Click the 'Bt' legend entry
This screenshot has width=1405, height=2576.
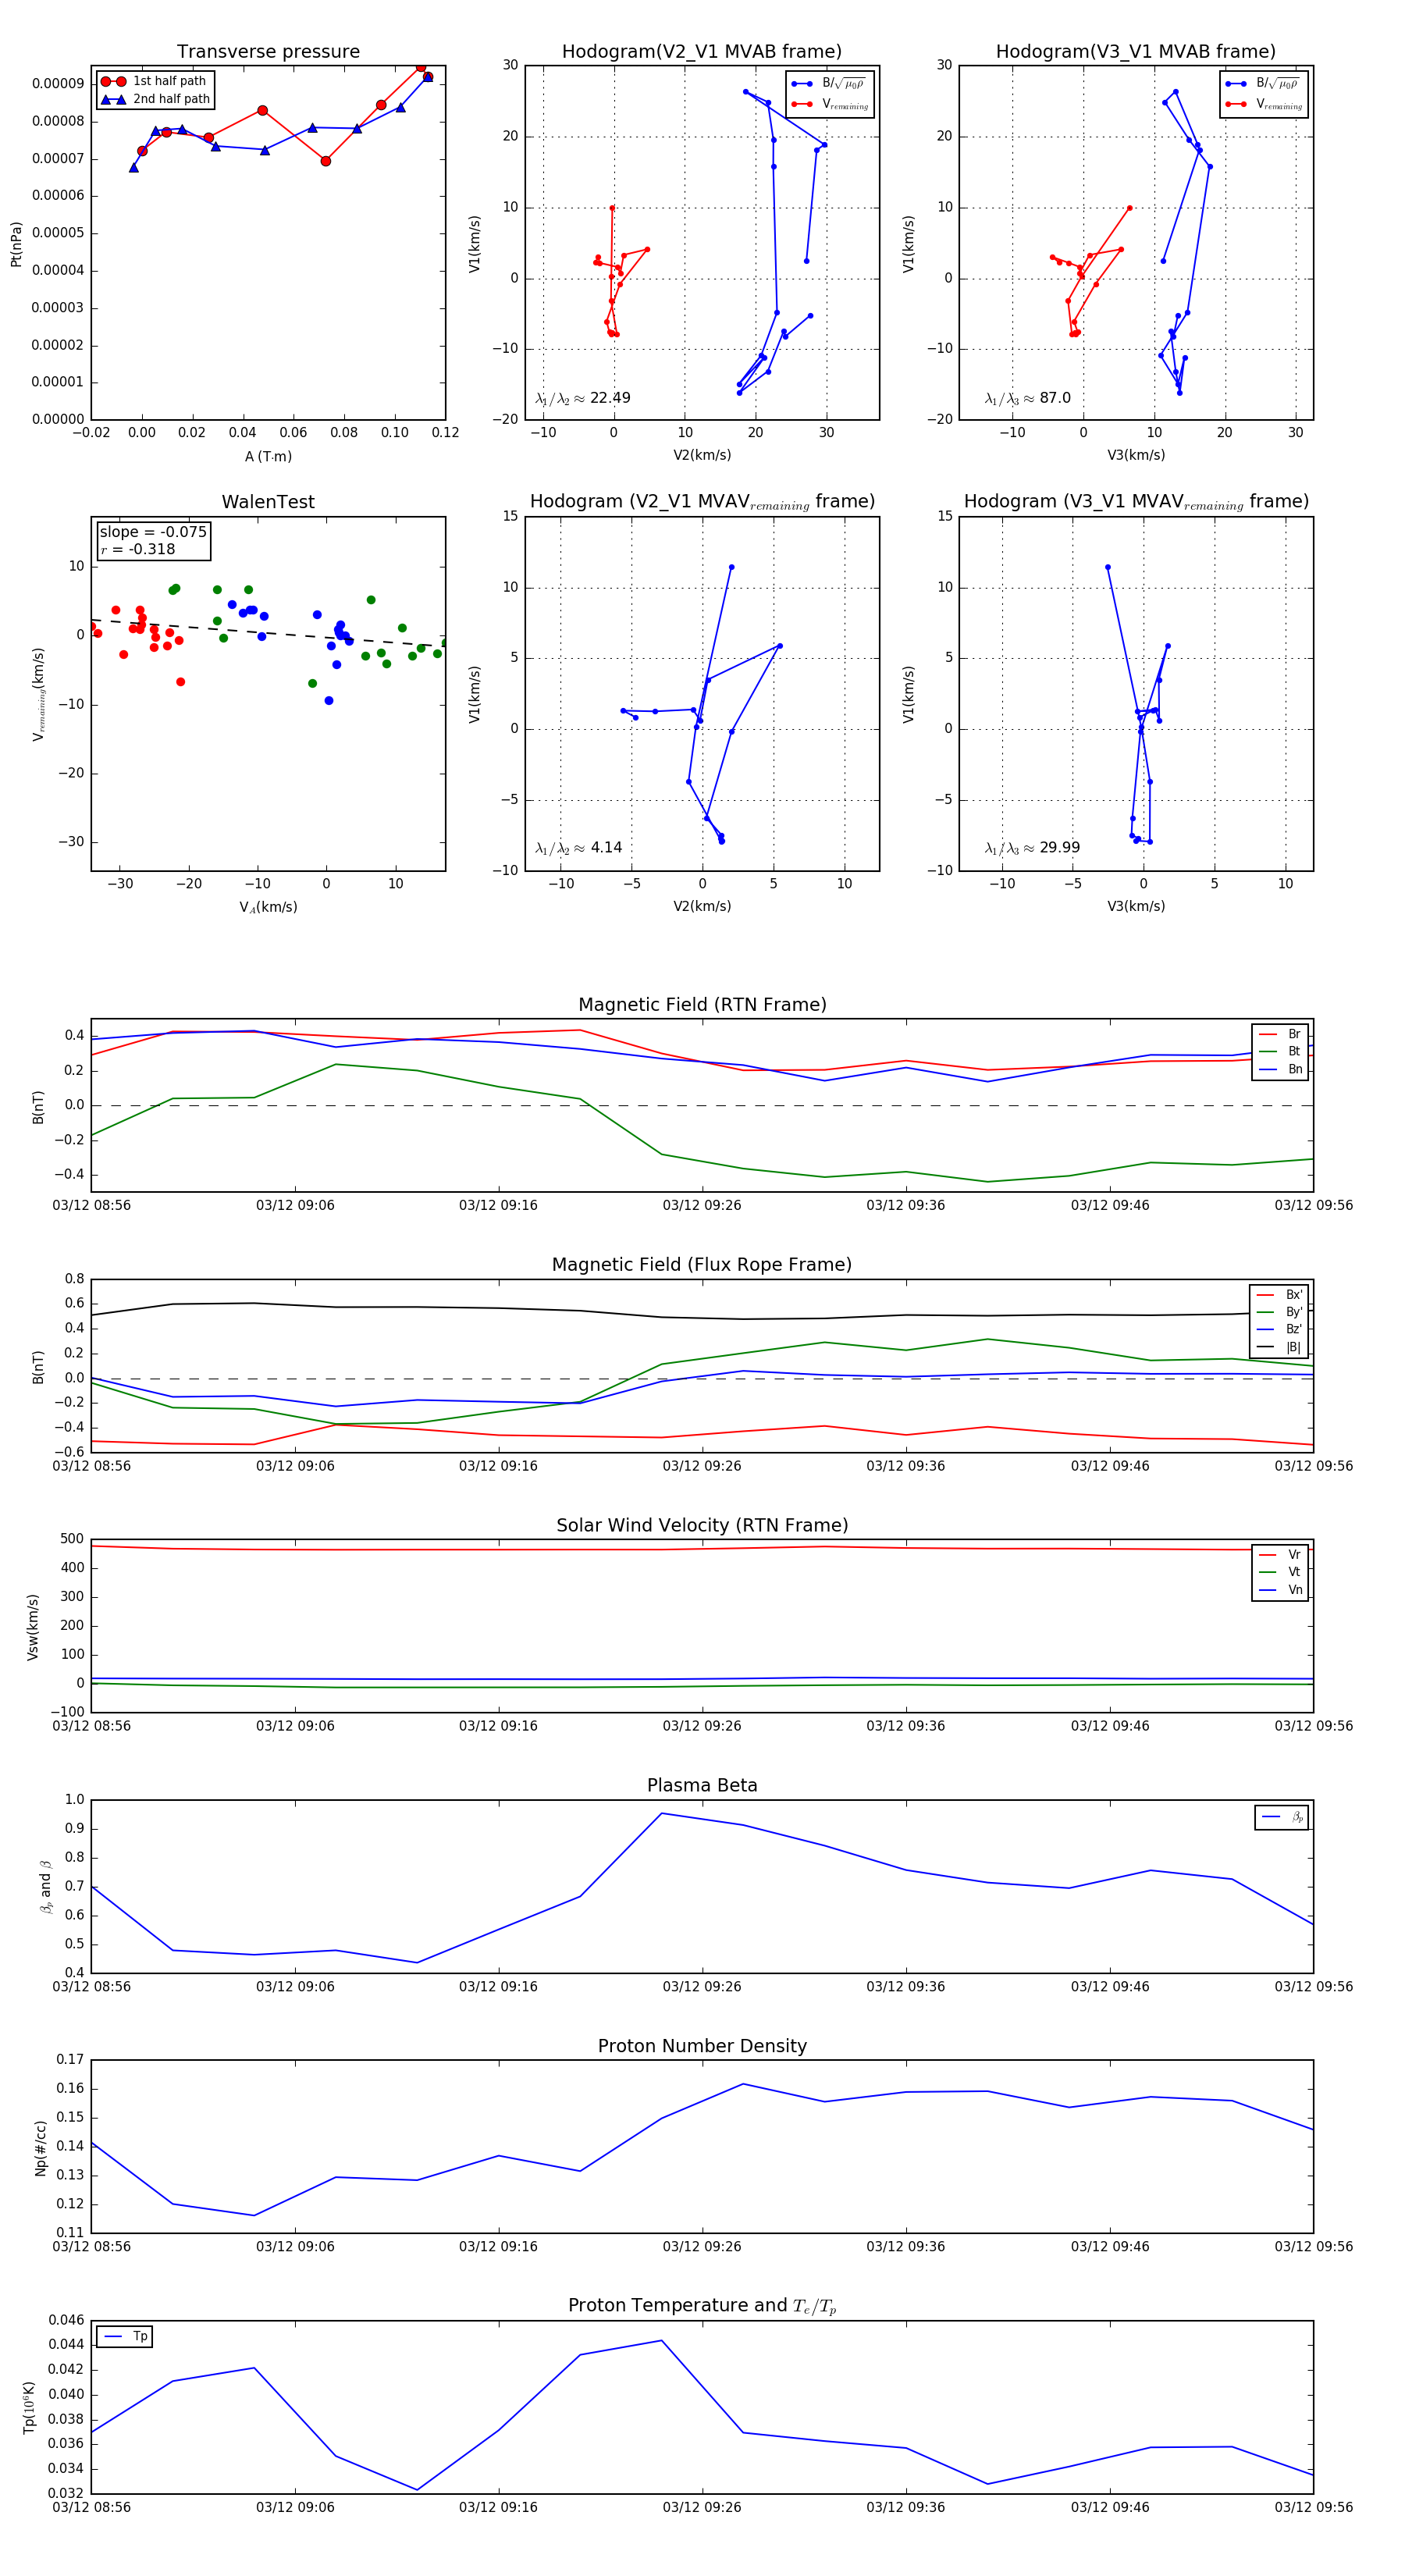click(x=1280, y=1051)
